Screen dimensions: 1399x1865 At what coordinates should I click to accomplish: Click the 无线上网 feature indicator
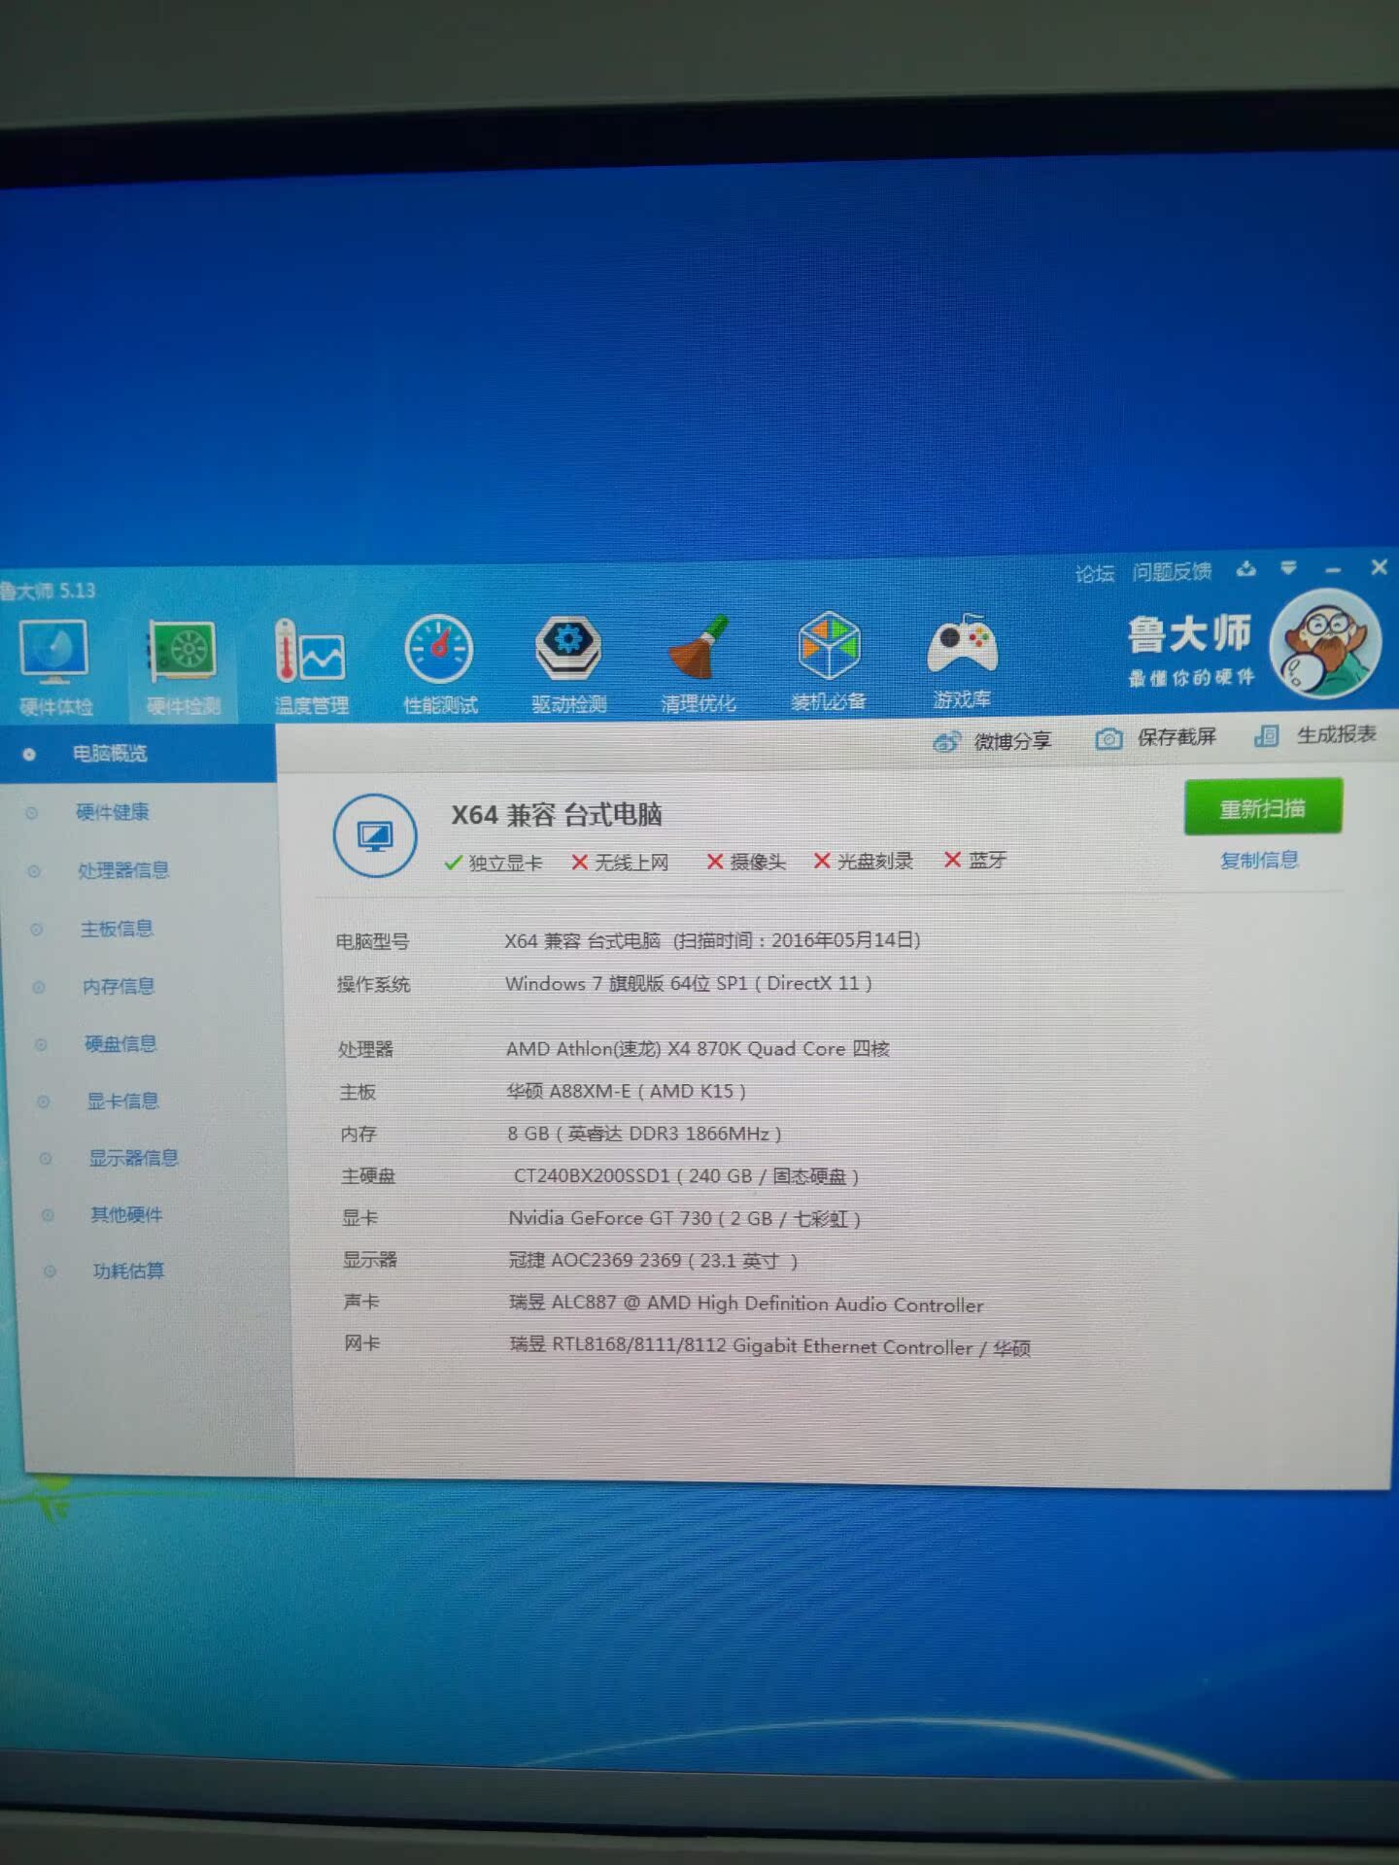tap(620, 863)
